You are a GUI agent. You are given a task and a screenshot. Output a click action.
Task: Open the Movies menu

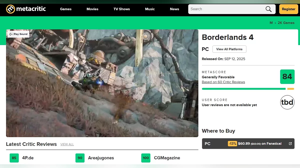92,9
